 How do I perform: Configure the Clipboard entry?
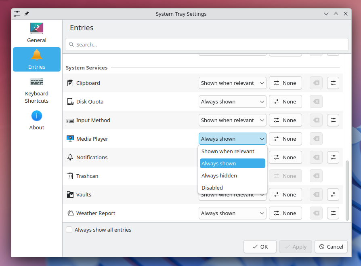click(333, 83)
